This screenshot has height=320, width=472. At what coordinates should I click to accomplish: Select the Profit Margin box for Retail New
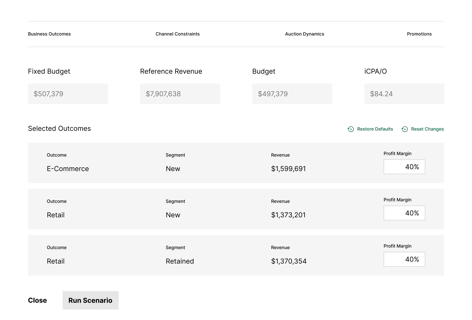click(404, 213)
